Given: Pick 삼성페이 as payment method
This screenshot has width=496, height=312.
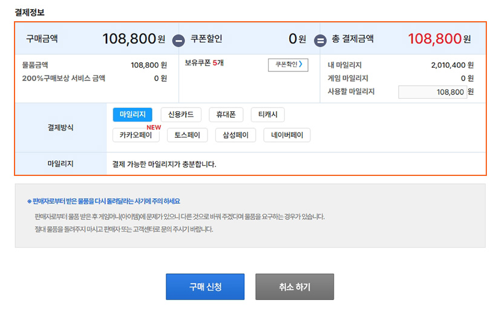Looking at the screenshot, I should tap(236, 135).
